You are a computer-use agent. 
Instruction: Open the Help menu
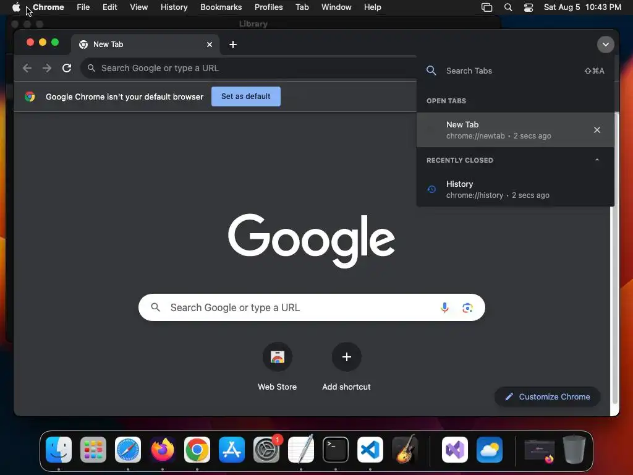(372, 7)
